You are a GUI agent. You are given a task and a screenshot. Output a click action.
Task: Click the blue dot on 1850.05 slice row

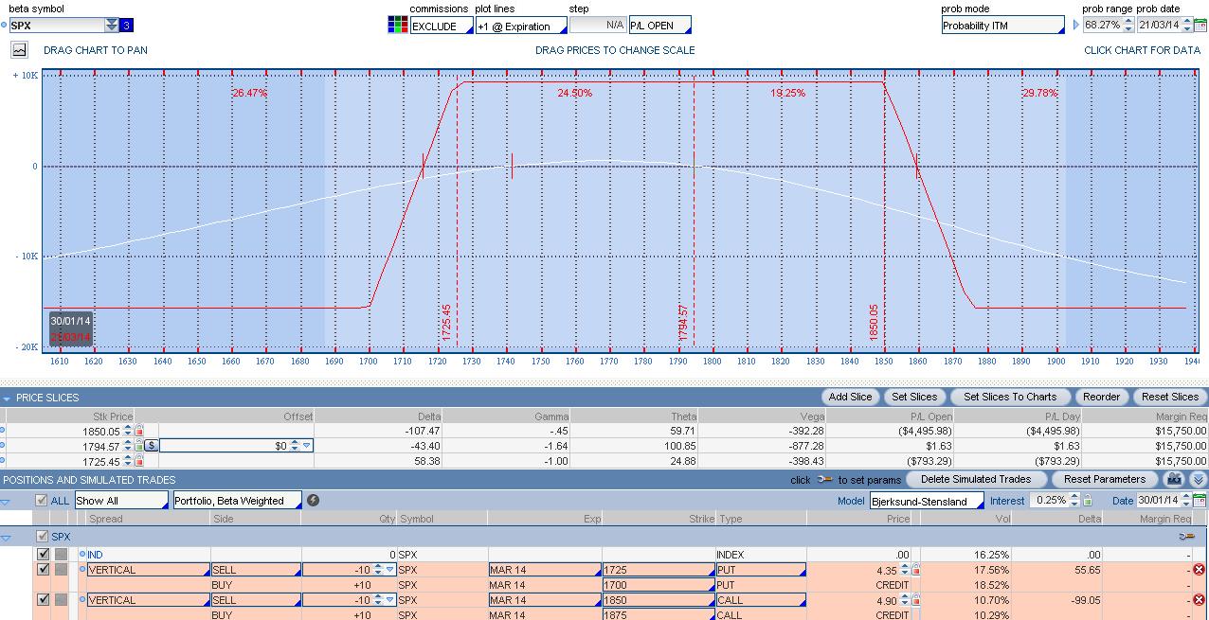click(x=3, y=431)
